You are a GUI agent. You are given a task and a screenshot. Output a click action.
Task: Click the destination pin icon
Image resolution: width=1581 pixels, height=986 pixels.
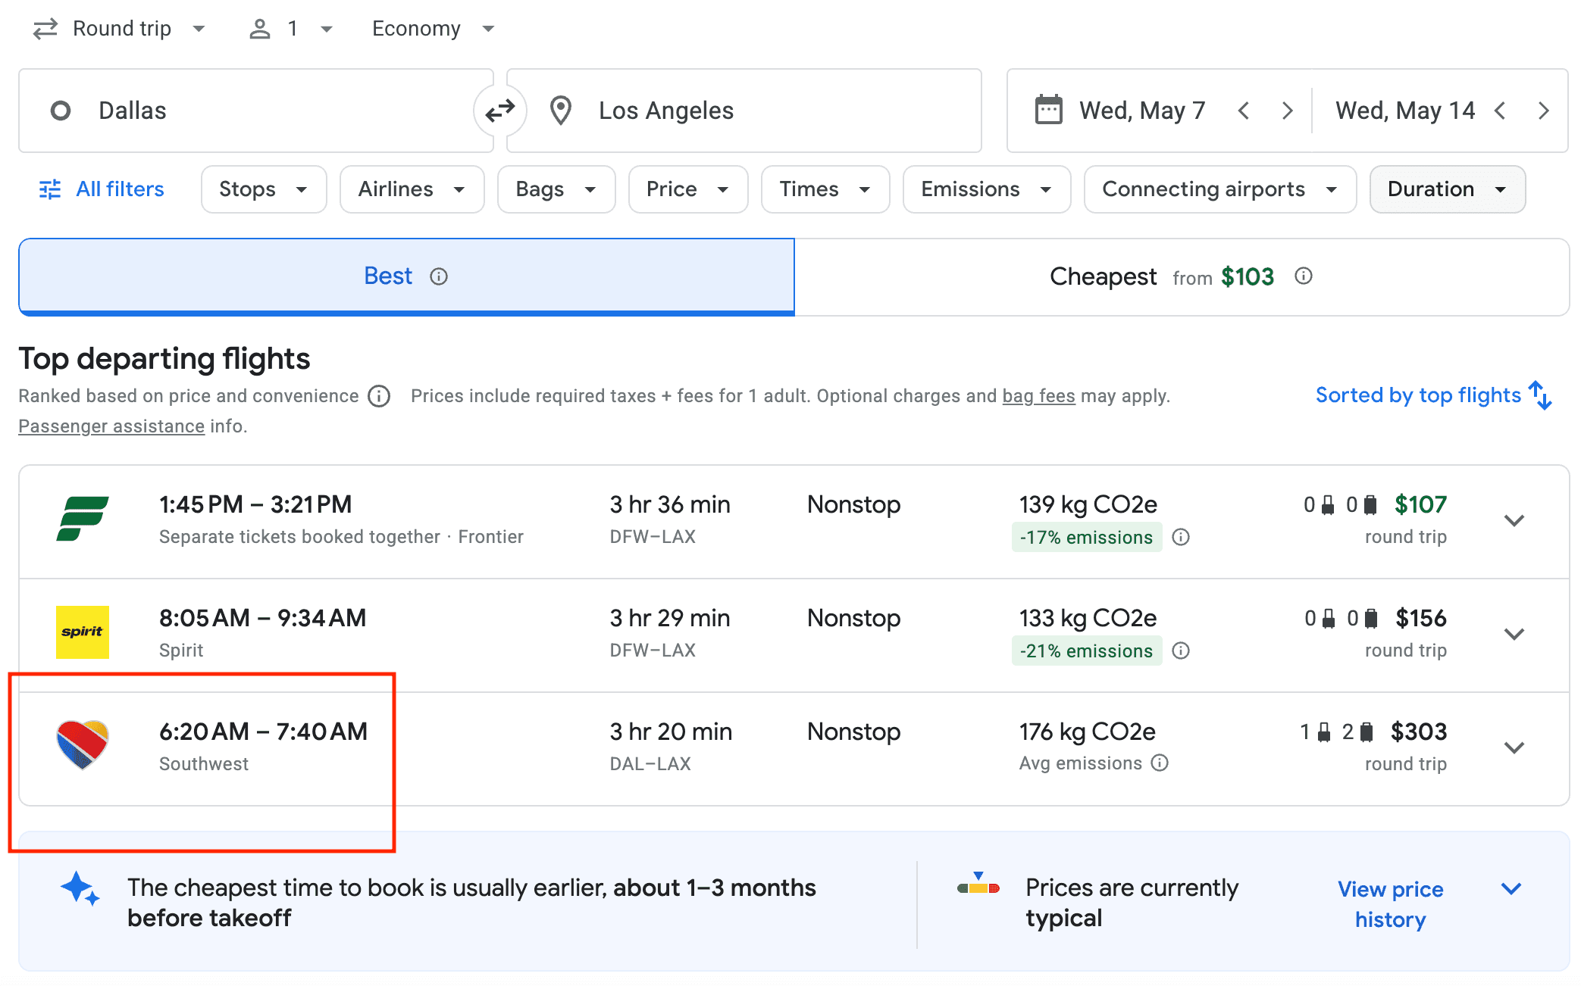561,111
